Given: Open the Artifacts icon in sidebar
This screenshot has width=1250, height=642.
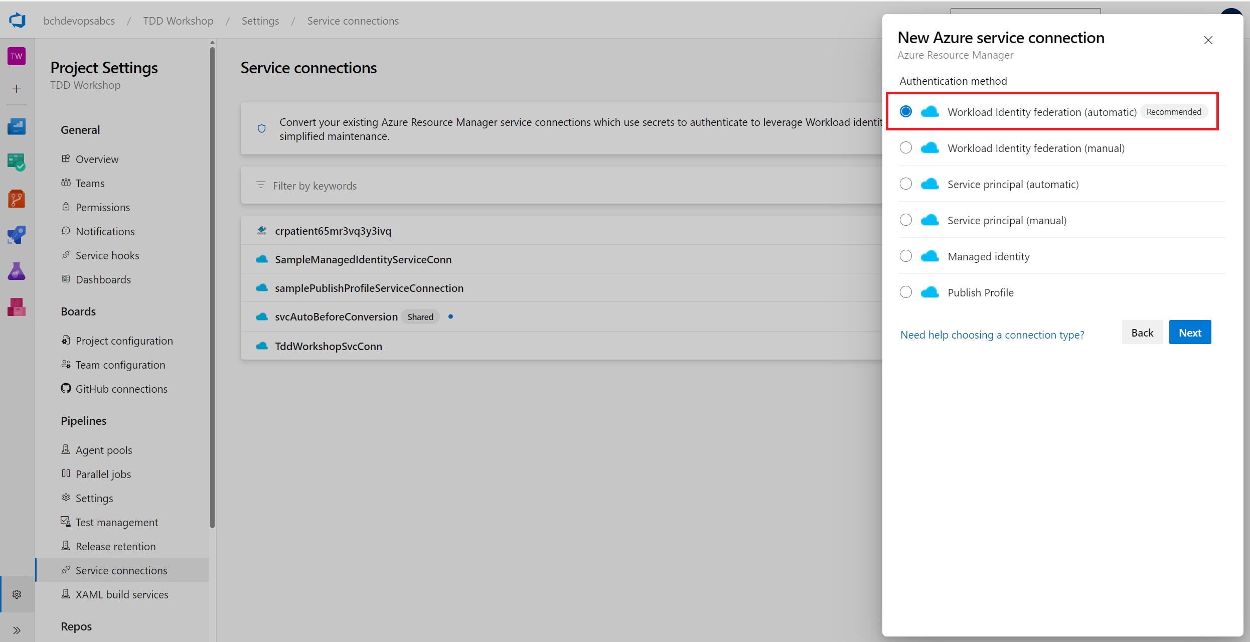Looking at the screenshot, I should (17, 307).
